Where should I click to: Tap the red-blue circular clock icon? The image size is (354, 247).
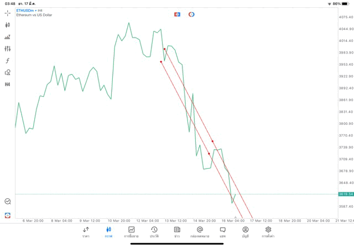pos(191,14)
